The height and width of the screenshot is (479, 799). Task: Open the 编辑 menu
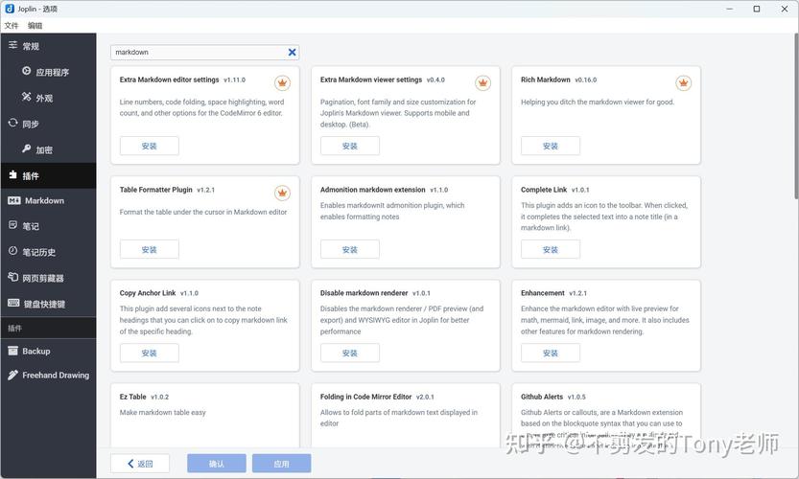tap(35, 26)
